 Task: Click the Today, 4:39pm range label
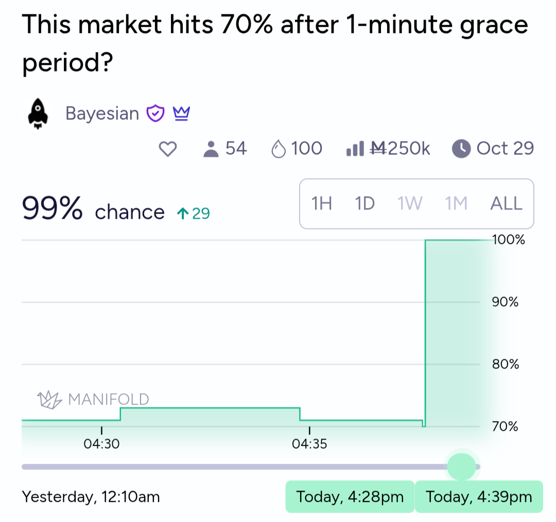[x=479, y=497]
